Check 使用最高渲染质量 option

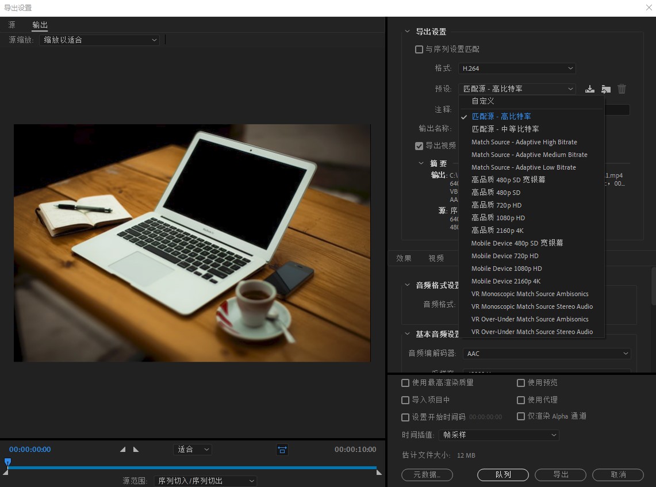click(x=405, y=383)
